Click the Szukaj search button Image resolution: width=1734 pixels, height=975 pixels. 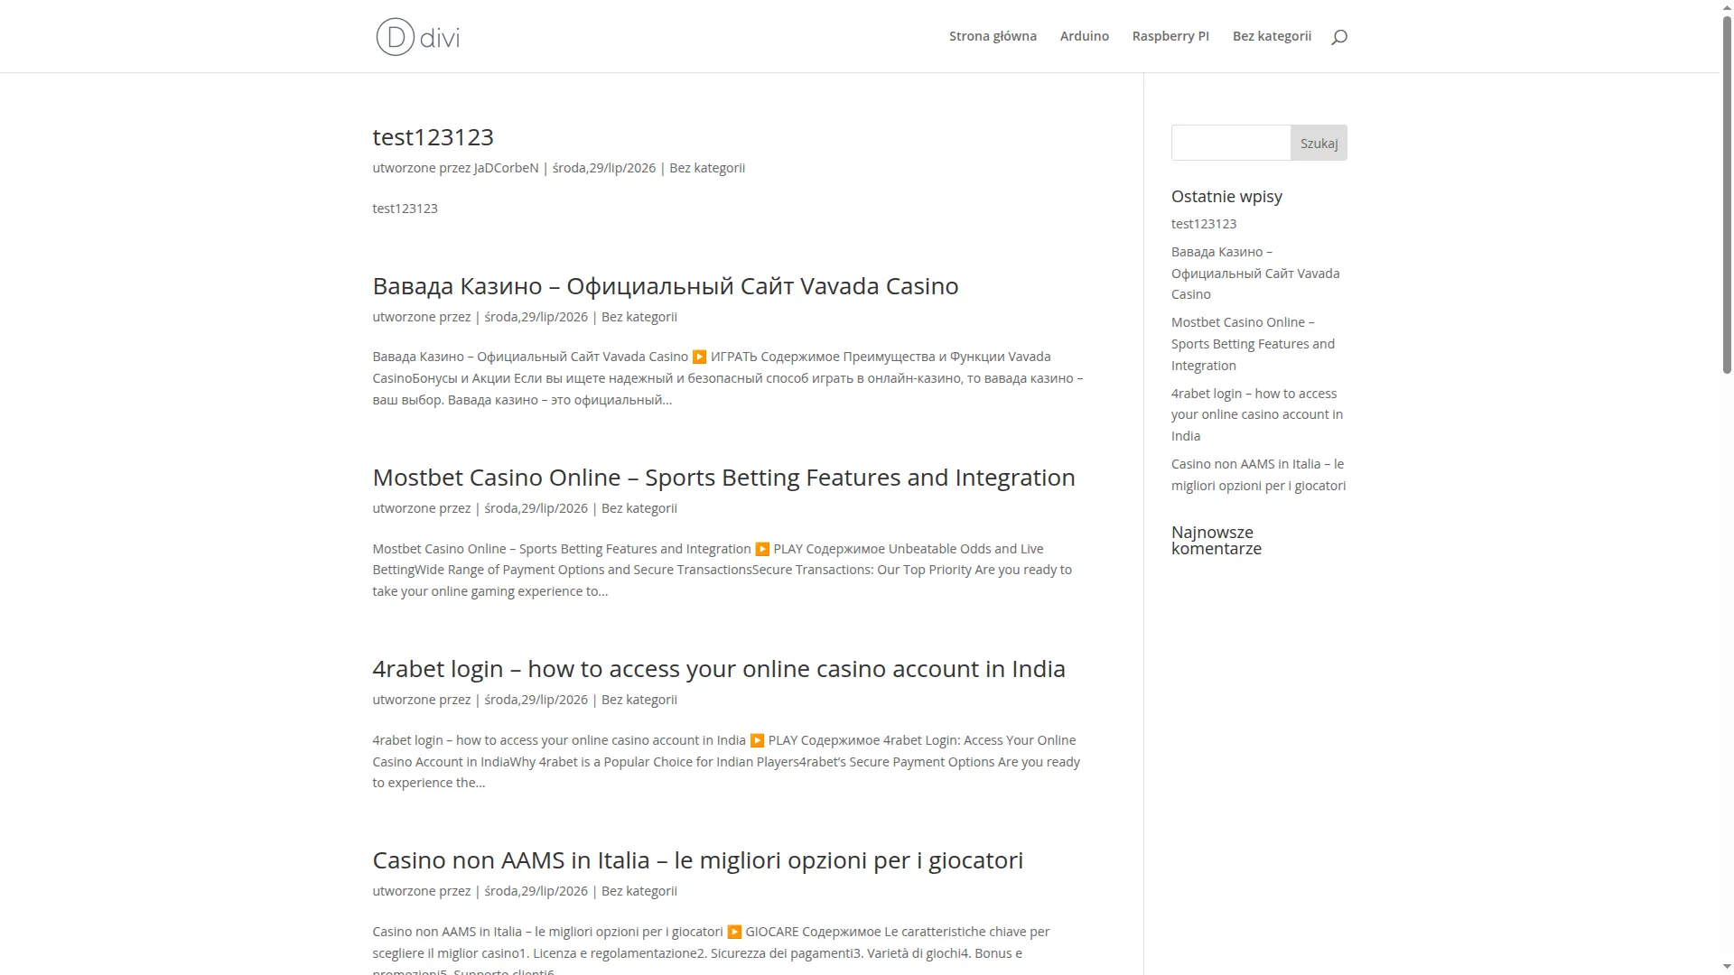pos(1319,143)
